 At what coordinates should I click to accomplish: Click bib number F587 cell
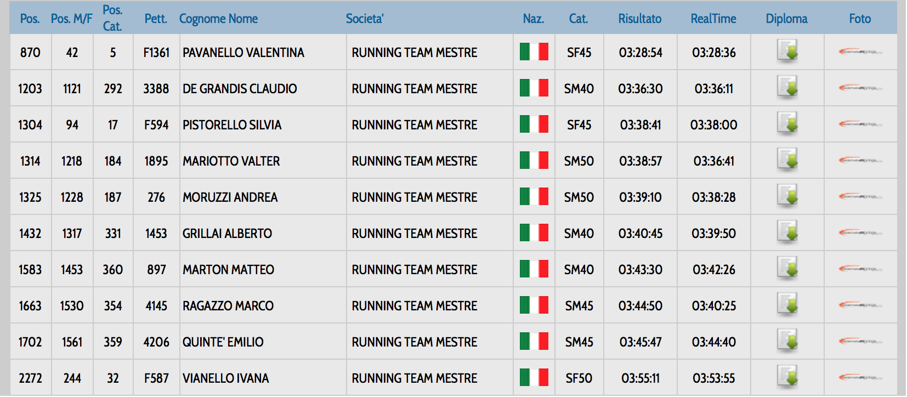tap(156, 378)
